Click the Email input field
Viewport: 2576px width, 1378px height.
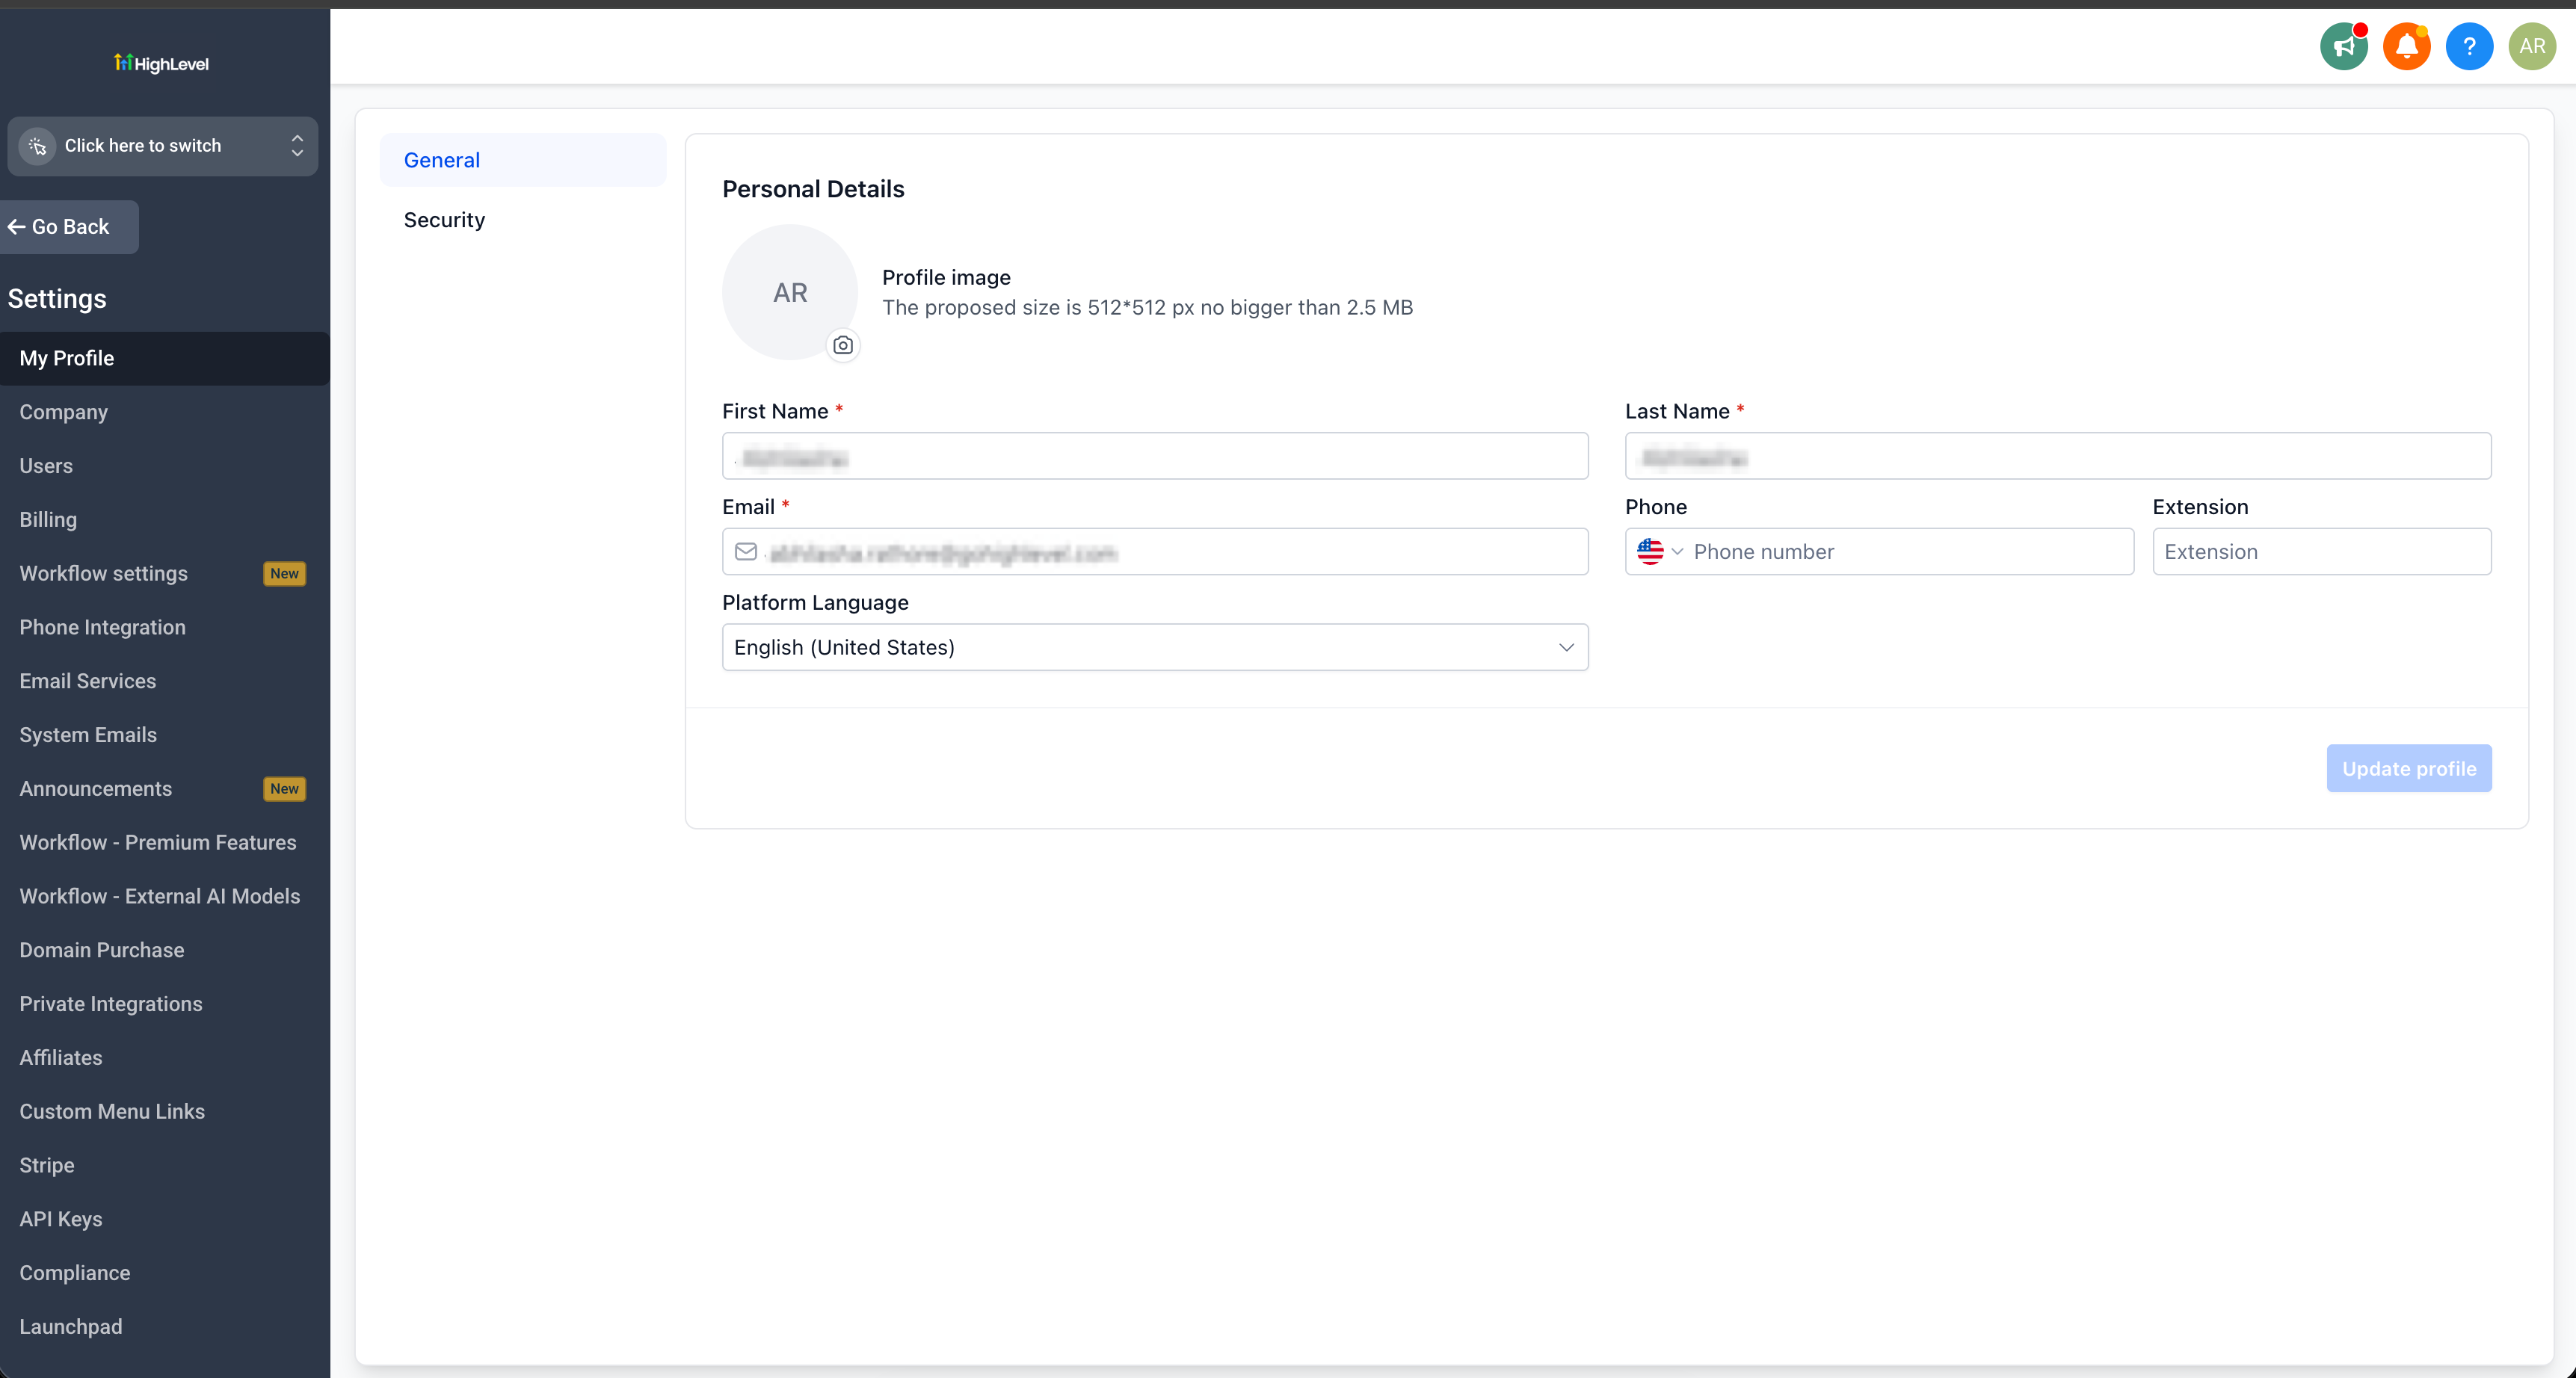pos(1155,551)
